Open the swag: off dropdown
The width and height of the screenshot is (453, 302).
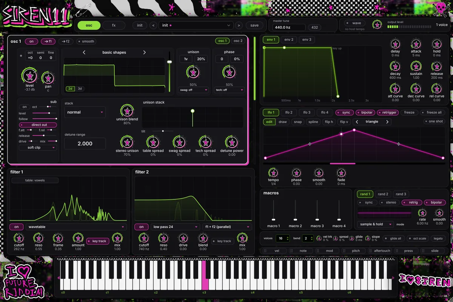[x=194, y=90]
